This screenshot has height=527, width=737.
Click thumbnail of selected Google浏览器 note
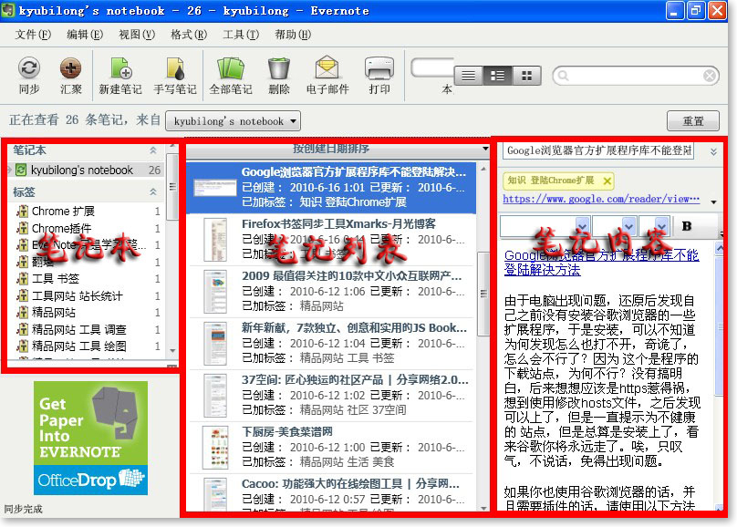click(x=214, y=188)
